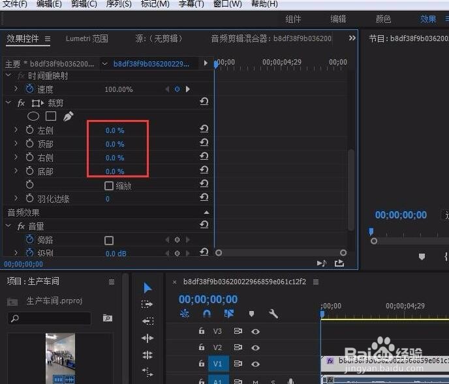Image resolution: width=449 pixels, height=384 pixels.
Task: Switch to the Lumetri 范围 tab
Action: (x=87, y=38)
